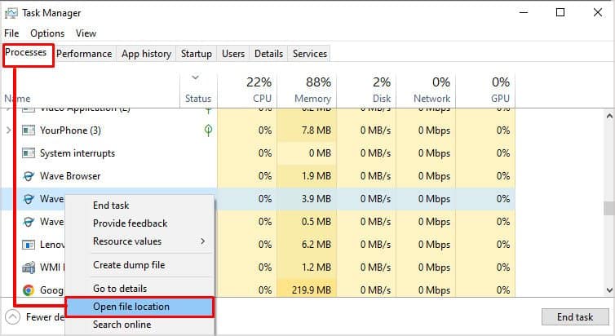
Task: Click the 1.2 MB memory value
Action: 316,267
